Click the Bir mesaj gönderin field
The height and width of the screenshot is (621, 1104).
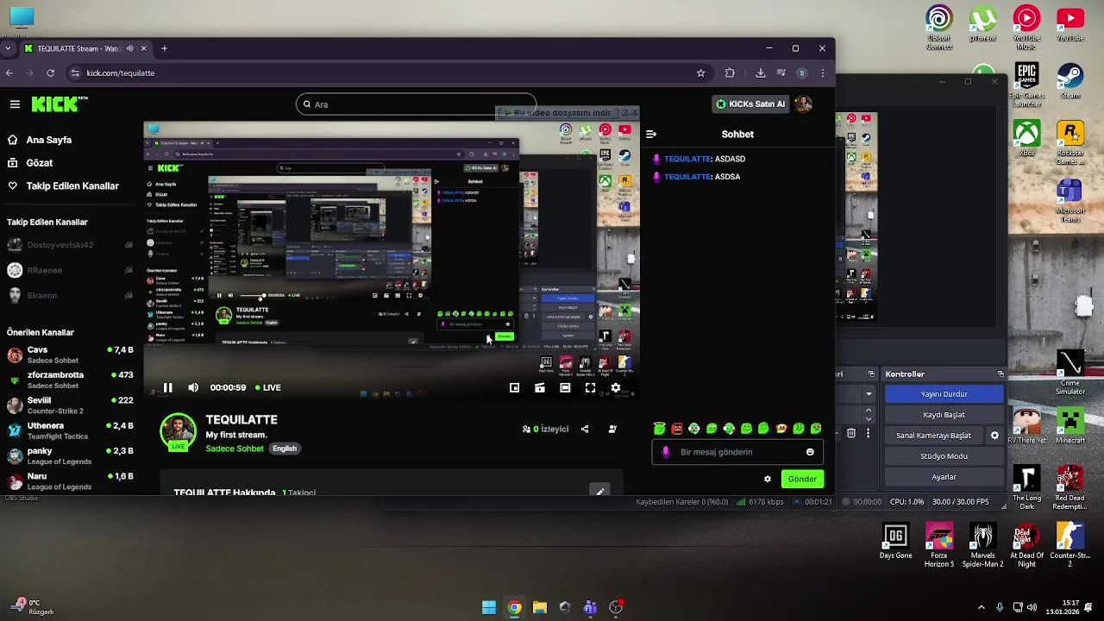click(x=737, y=452)
